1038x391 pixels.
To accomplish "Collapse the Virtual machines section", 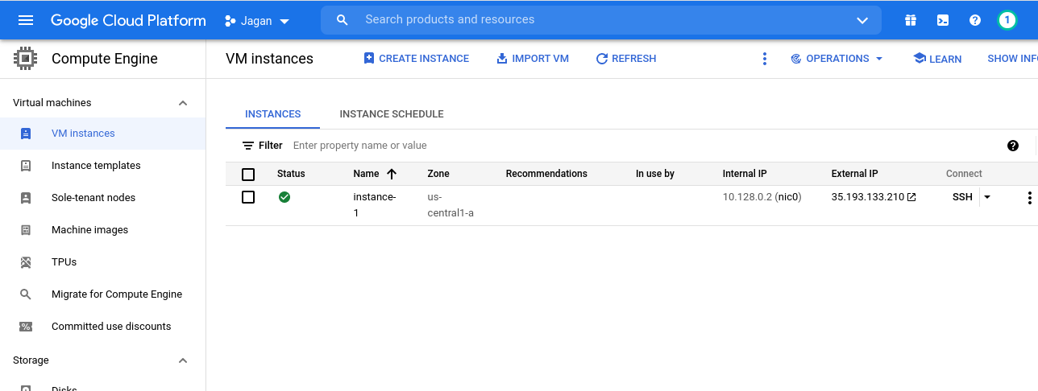I will (183, 103).
